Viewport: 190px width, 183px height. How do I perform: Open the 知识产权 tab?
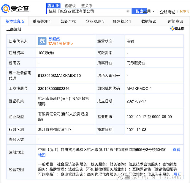click(x=68, y=21)
